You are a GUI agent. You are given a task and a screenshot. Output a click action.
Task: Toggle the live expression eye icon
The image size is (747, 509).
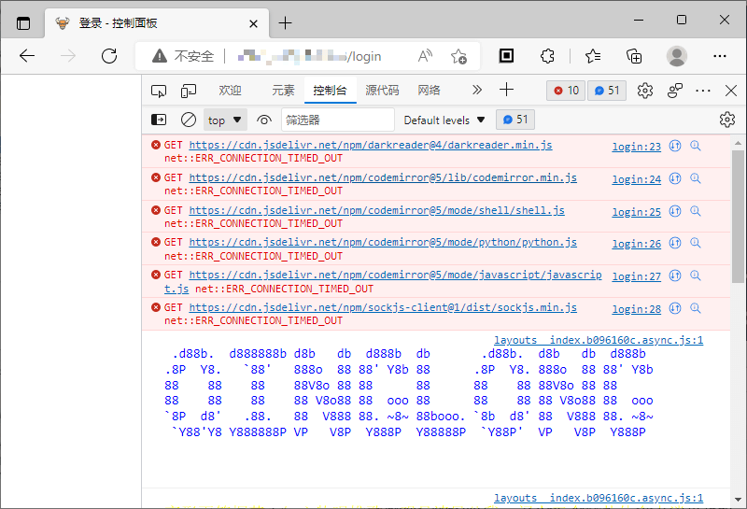point(264,120)
